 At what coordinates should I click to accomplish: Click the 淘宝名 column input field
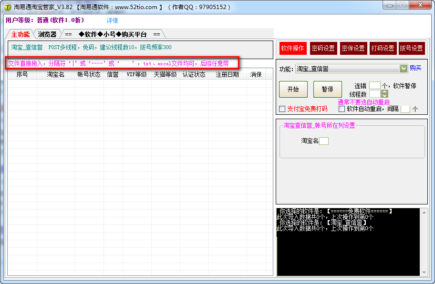coord(324,141)
